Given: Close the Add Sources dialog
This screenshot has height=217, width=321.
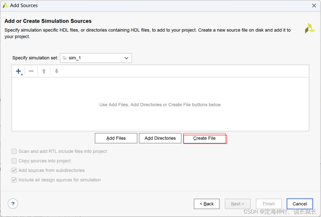Looking at the screenshot, I should [x=314, y=6].
